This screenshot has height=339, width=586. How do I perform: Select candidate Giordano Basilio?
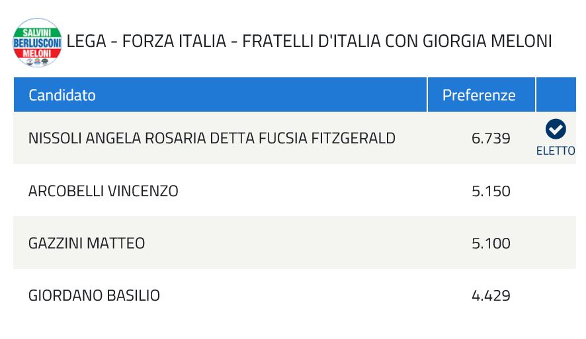click(94, 295)
